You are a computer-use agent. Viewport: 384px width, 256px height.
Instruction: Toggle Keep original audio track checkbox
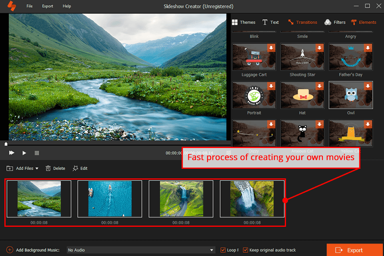click(245, 250)
